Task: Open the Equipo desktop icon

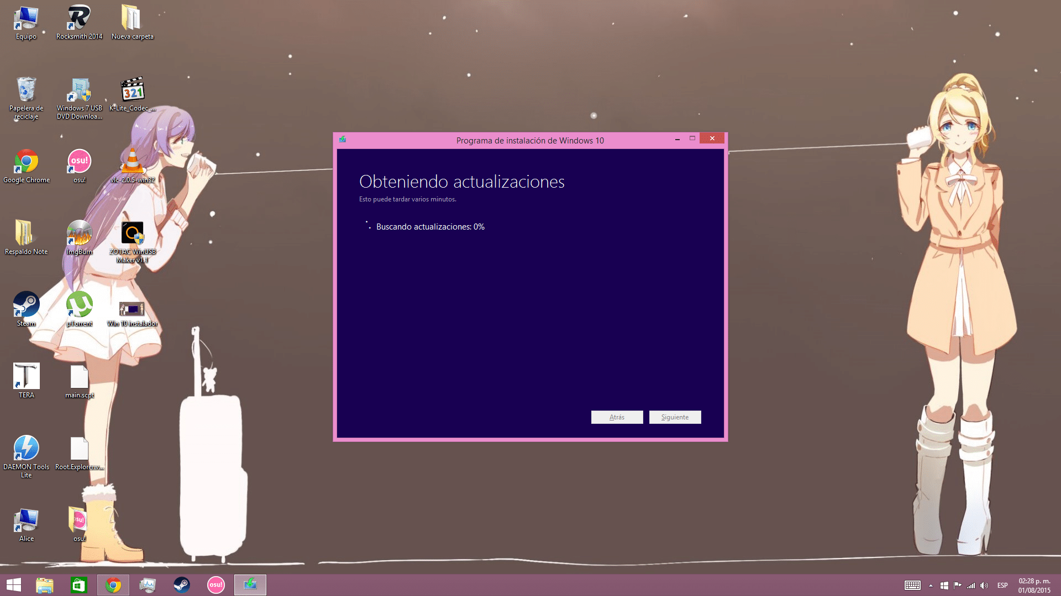Action: [26, 22]
